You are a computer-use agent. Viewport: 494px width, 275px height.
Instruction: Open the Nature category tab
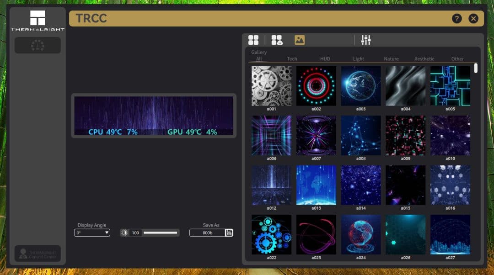pyautogui.click(x=391, y=59)
